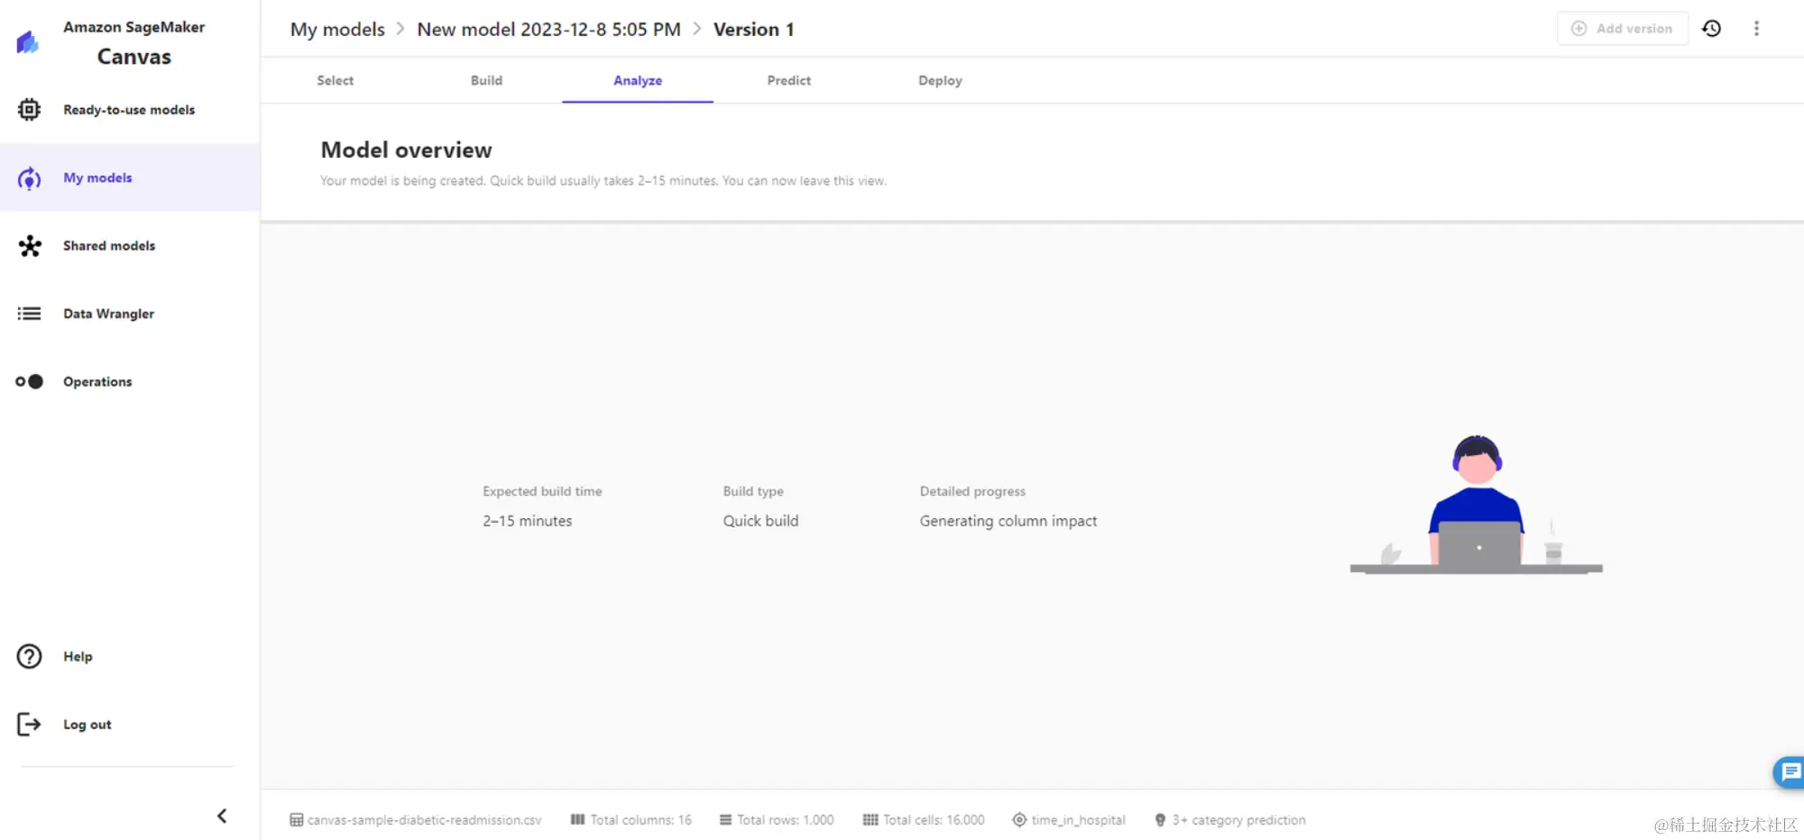Click the Model overview heading
The width and height of the screenshot is (1804, 840).
tap(407, 150)
